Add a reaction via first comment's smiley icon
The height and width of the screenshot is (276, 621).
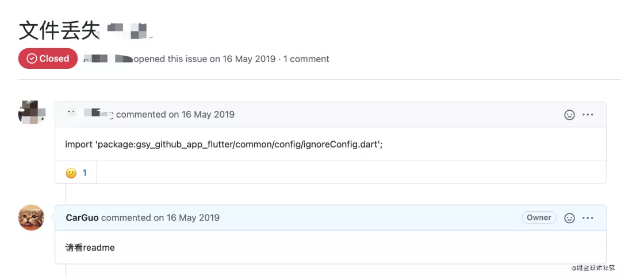pyautogui.click(x=569, y=115)
